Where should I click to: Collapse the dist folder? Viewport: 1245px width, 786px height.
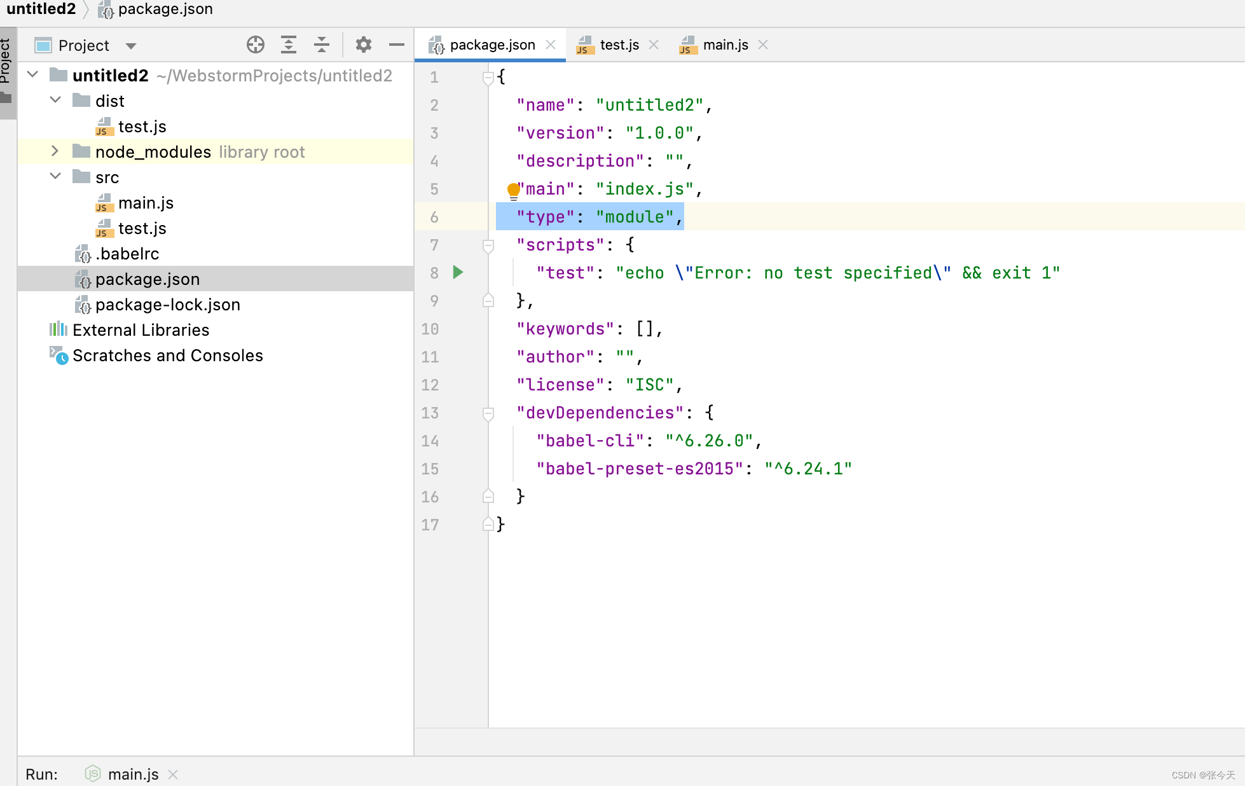(x=56, y=100)
